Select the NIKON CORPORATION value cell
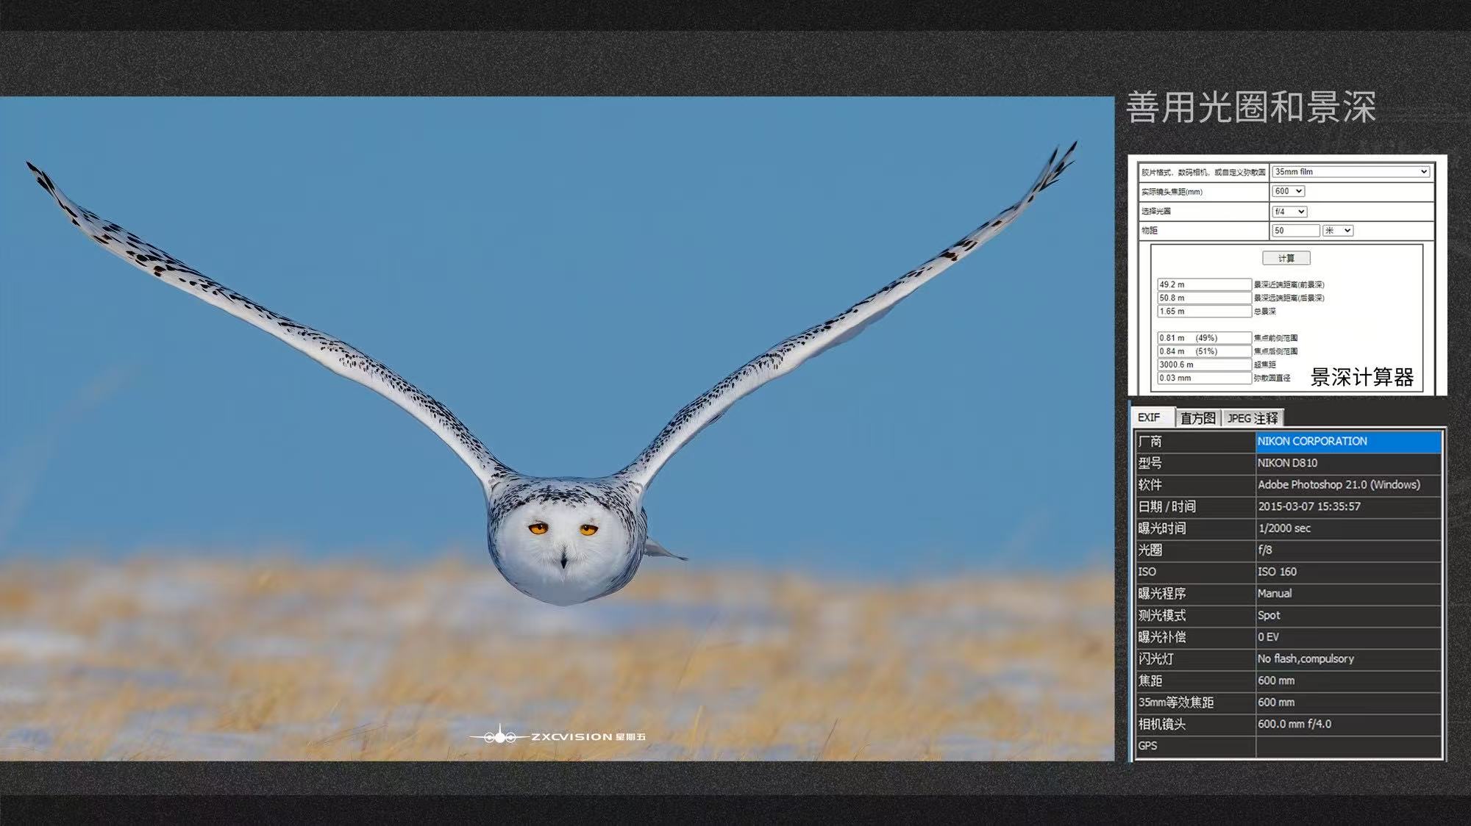The height and width of the screenshot is (826, 1471). coord(1348,442)
